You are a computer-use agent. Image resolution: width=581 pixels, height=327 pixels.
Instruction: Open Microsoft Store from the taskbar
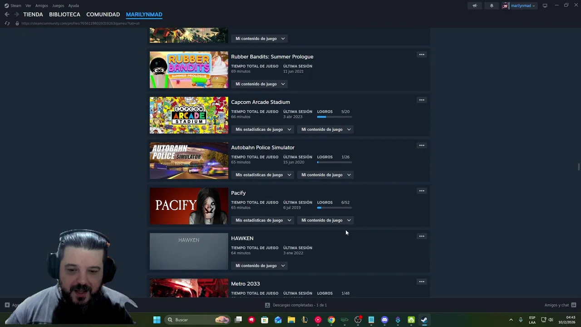coord(265,320)
